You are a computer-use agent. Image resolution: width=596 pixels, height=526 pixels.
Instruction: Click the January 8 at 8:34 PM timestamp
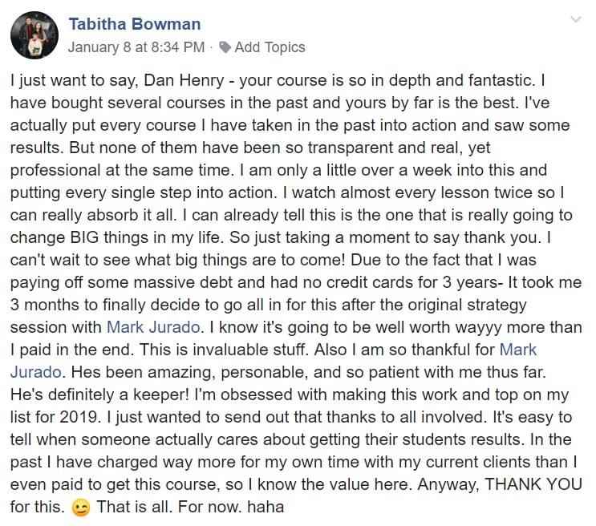tap(136, 47)
